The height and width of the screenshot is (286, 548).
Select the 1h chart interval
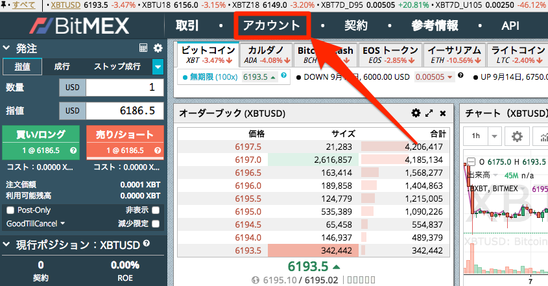(x=475, y=136)
